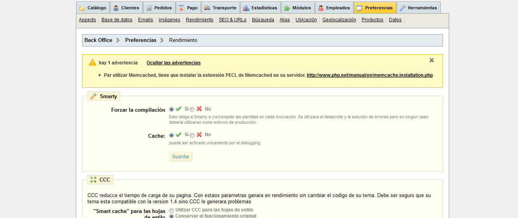Dismiss the warning box with X
518x218 pixels.
pyautogui.click(x=432, y=60)
